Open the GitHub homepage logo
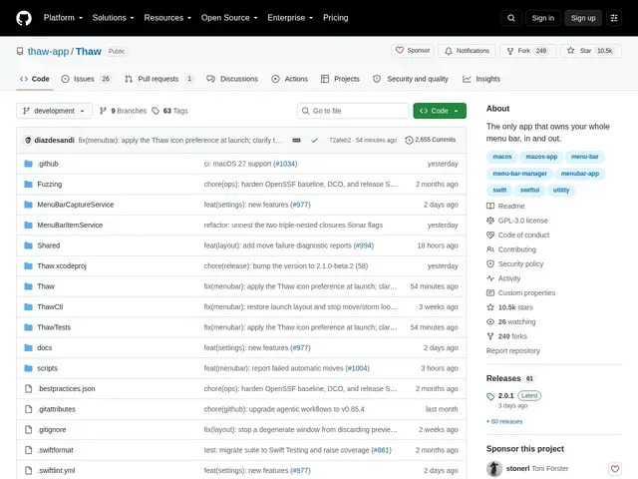The image size is (638, 479). [24, 18]
